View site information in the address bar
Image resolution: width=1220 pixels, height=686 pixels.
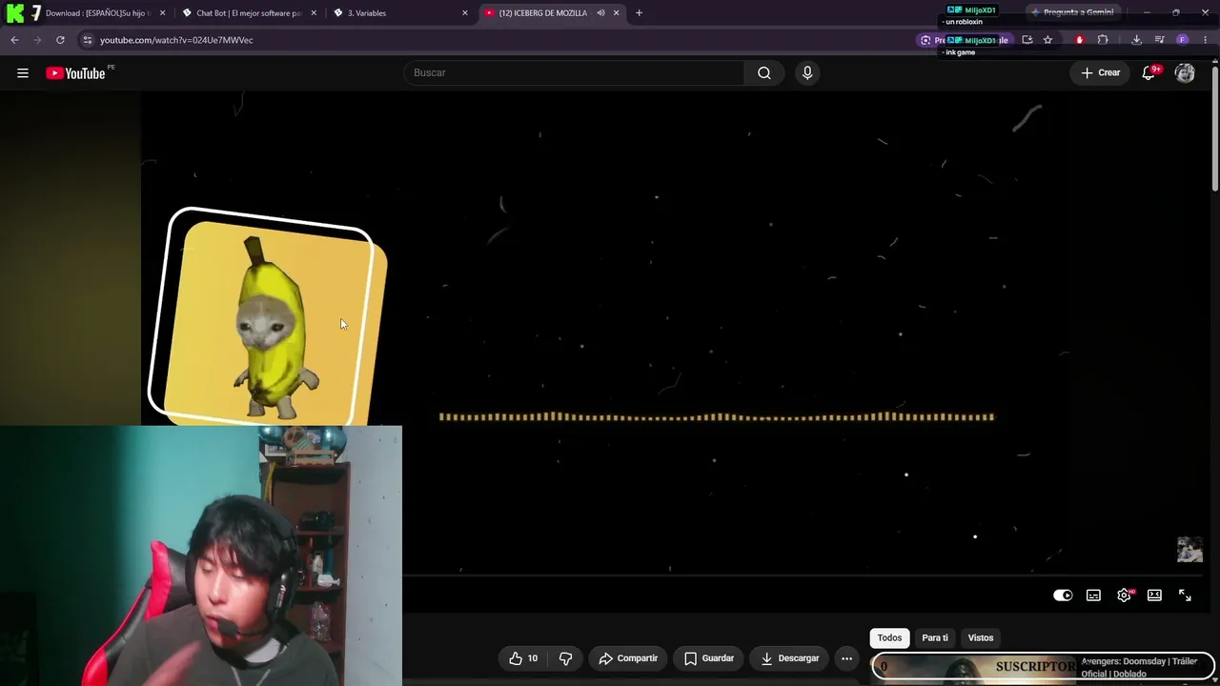[x=87, y=40]
